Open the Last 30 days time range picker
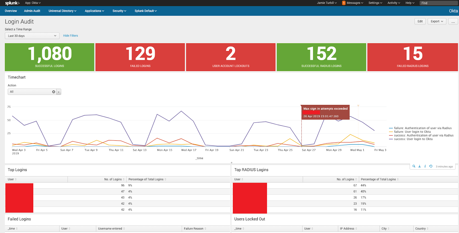Viewport: 459px width, 233px height. 32,36
